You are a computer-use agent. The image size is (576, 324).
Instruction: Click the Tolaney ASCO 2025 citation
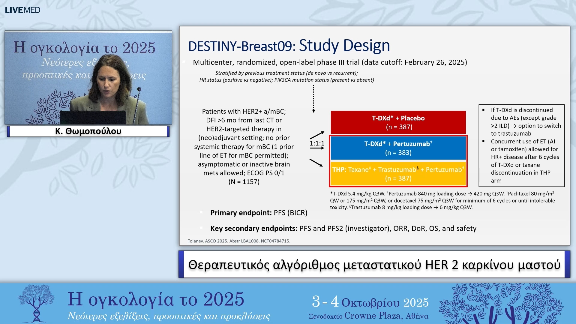(x=239, y=241)
